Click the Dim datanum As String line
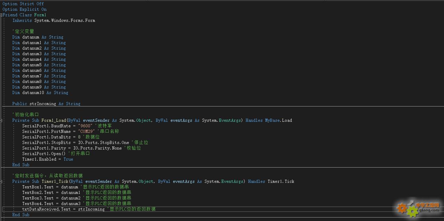Image resolution: width=444 pixels, height=221 pixels. [x=38, y=37]
